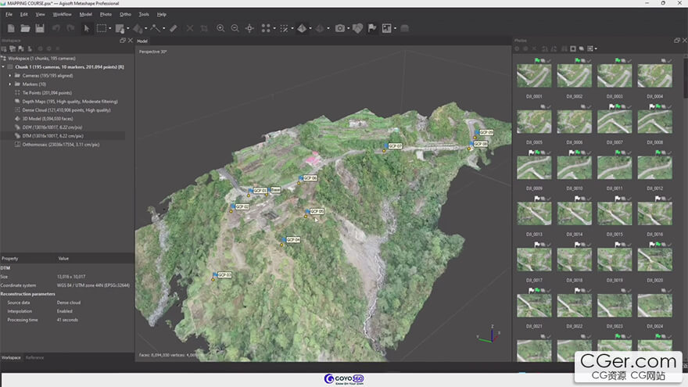Screen dimensions: 688x387
Task: Click the zoom in magnifier
Action: click(x=220, y=28)
